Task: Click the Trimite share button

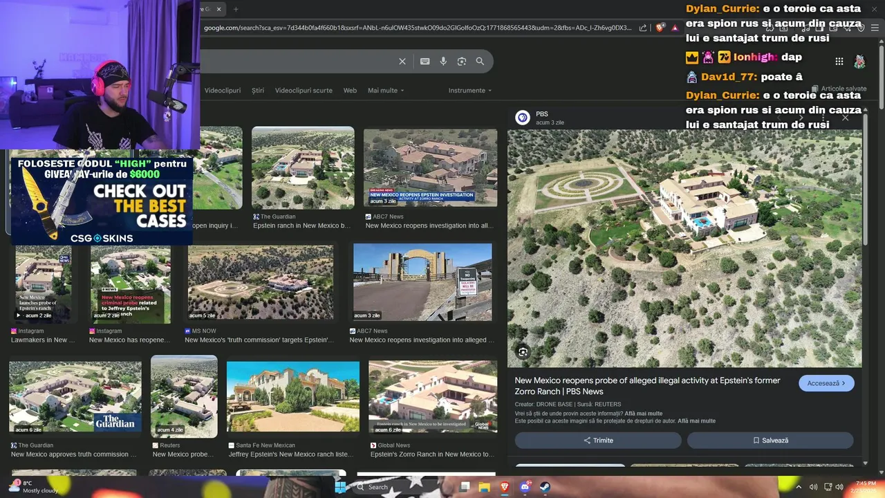Action: (x=598, y=441)
